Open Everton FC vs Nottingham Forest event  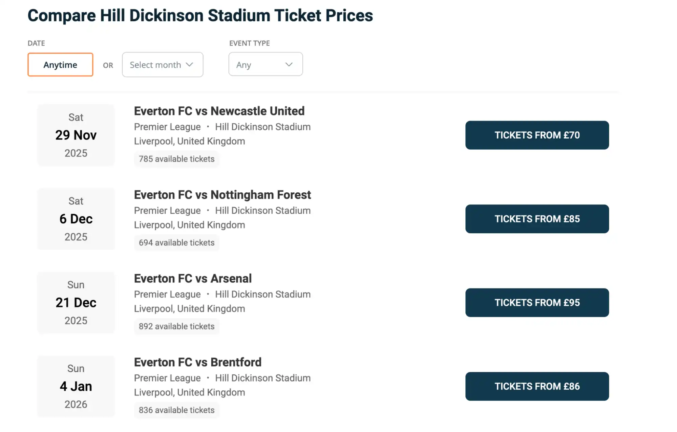[222, 195]
